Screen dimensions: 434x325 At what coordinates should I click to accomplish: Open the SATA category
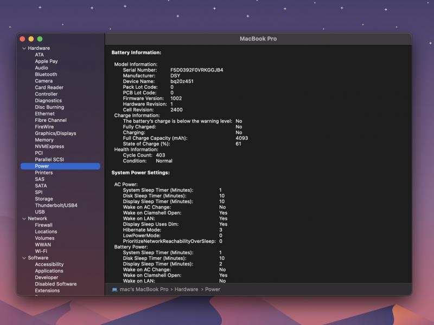tap(41, 186)
